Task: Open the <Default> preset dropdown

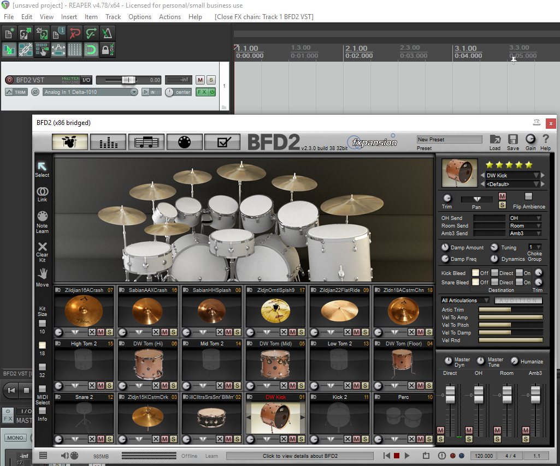Action: click(x=512, y=184)
